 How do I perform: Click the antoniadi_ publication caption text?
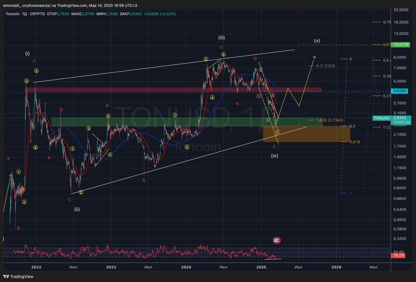point(70,6)
